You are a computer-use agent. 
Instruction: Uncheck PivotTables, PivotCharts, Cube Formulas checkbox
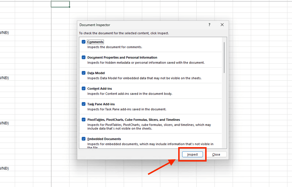tap(84, 120)
